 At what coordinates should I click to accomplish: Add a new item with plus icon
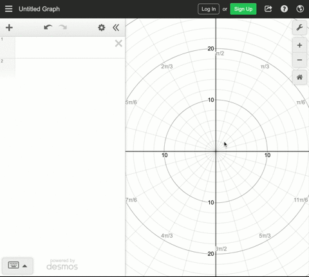(9, 28)
